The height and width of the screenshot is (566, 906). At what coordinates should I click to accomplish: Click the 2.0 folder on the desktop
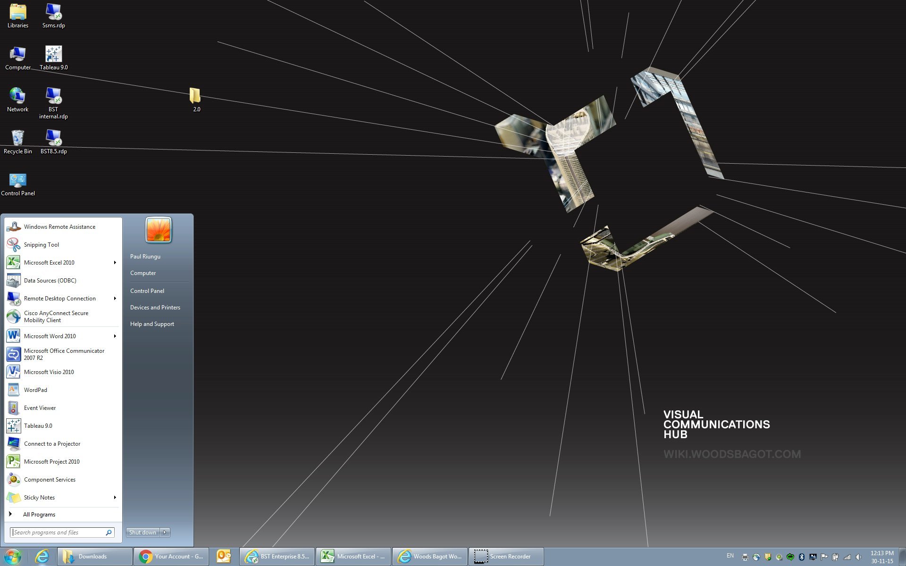click(196, 99)
